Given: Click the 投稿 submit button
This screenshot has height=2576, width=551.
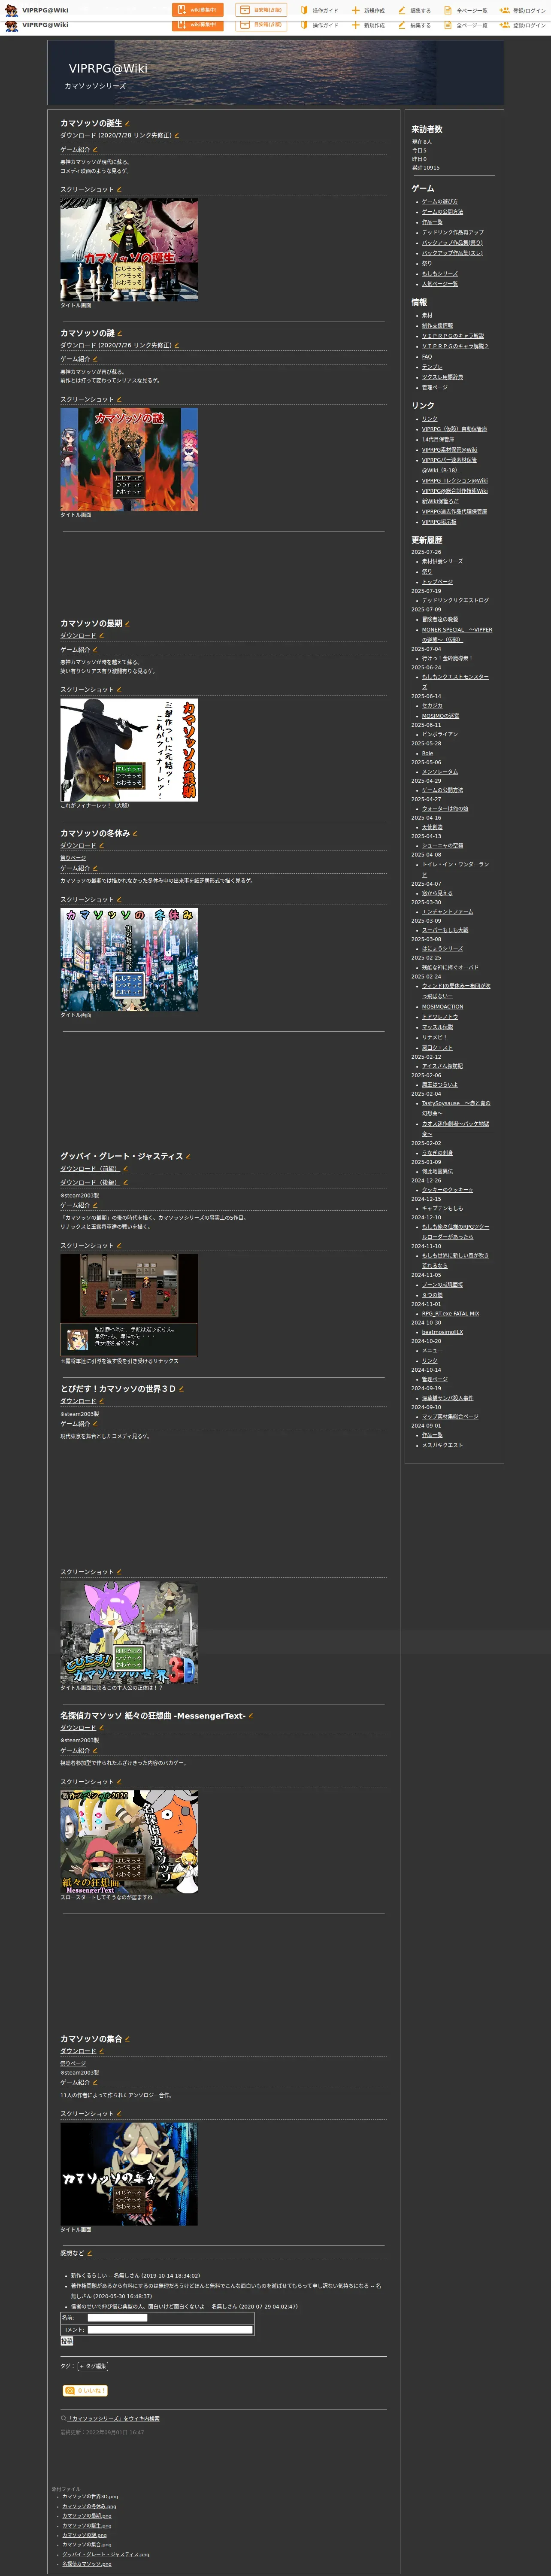Looking at the screenshot, I should coord(66,2341).
